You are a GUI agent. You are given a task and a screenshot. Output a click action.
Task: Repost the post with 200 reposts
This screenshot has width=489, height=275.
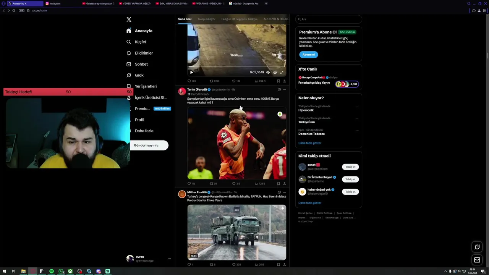(214, 81)
